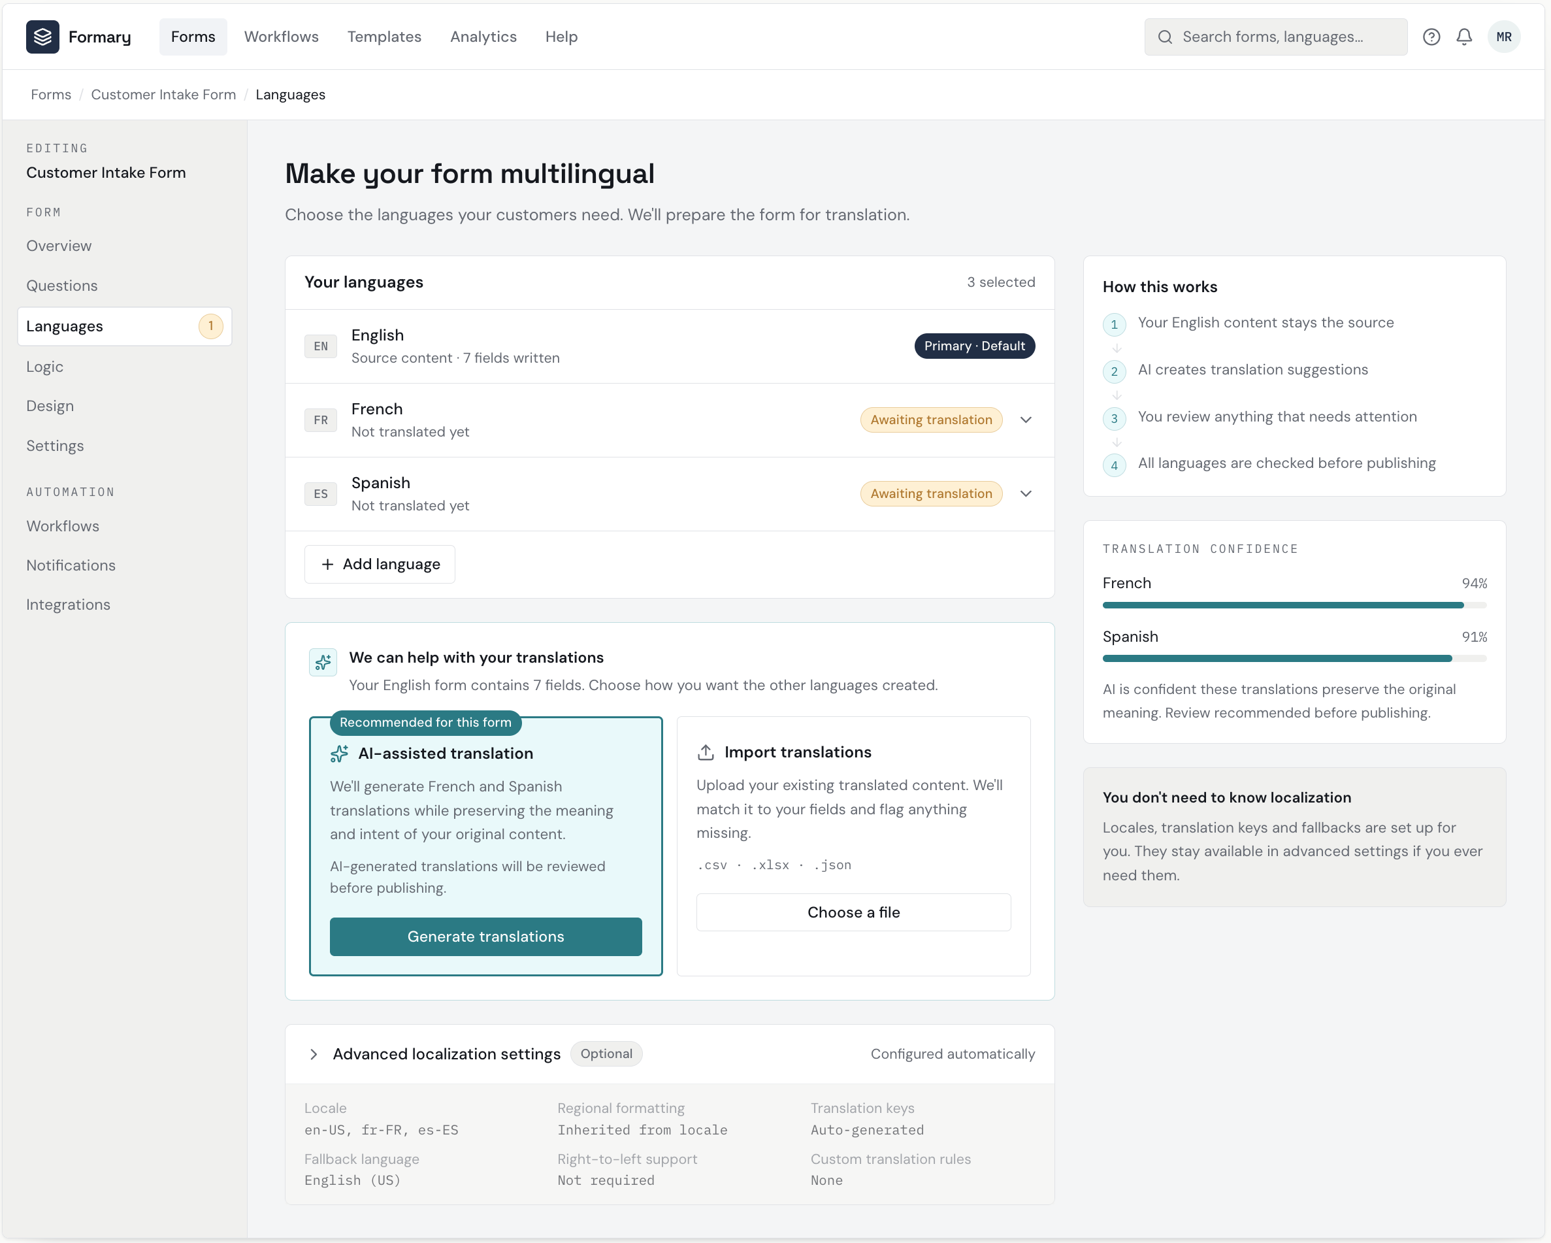Click the 'en-US, fr-FR, es-ES' locale value

(380, 1131)
